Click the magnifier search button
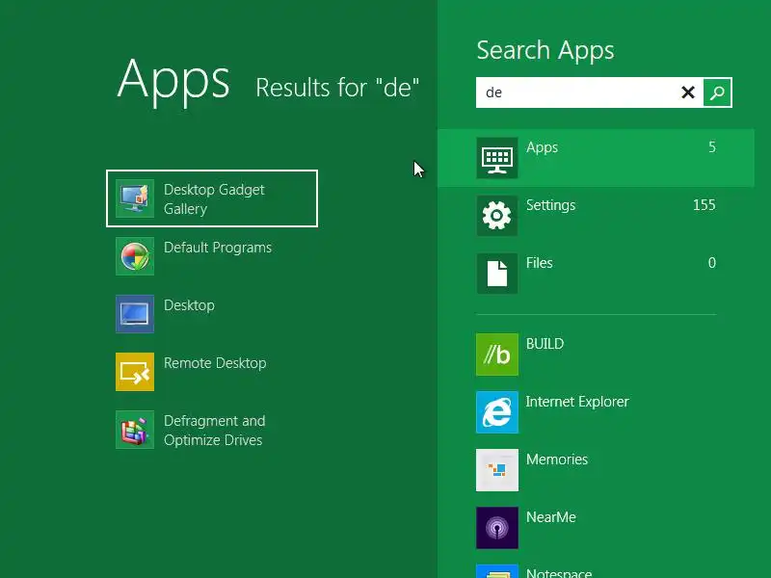 (717, 92)
